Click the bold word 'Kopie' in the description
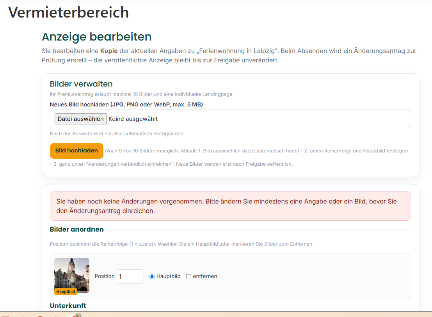Image resolution: width=432 pixels, height=317 pixels. (x=109, y=51)
